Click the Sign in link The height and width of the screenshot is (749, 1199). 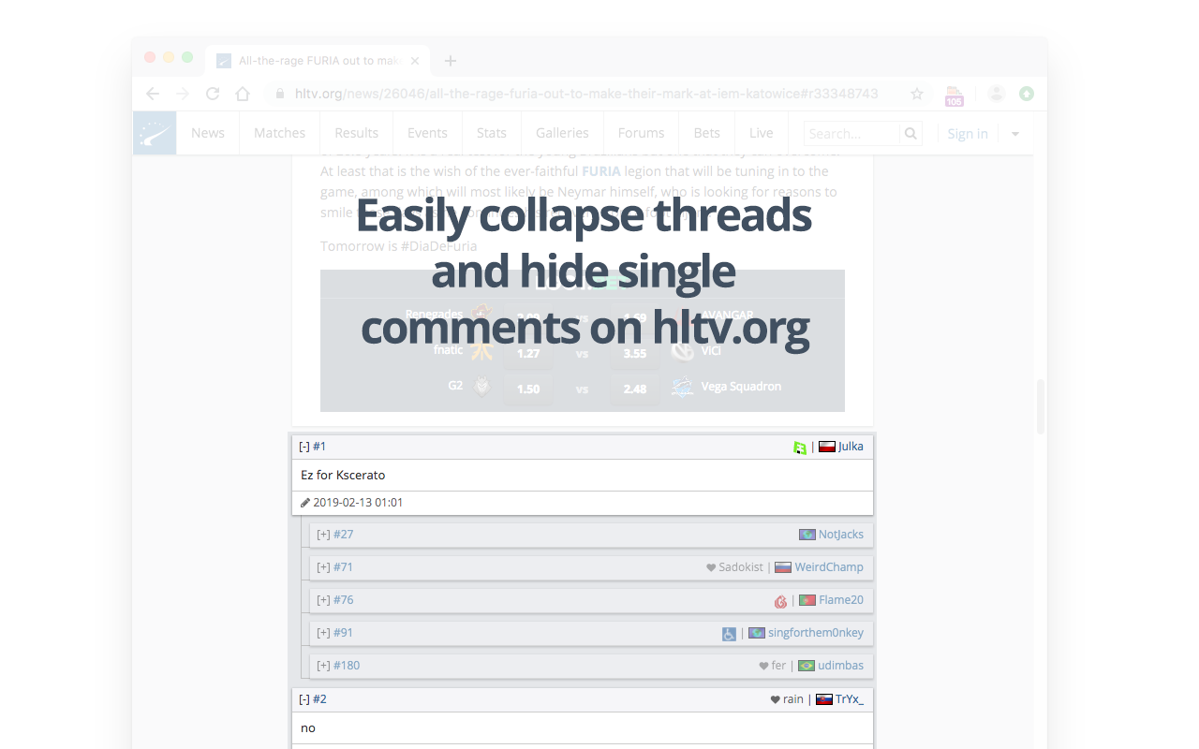click(968, 134)
